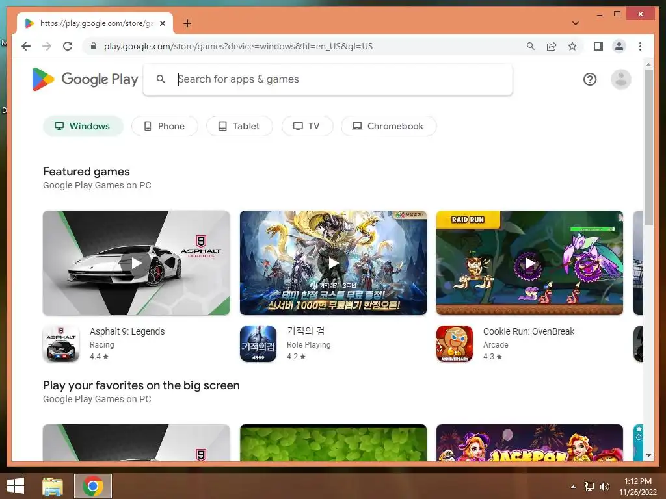
Task: Click the scrollbar up arrow
Action: pyautogui.click(x=648, y=65)
